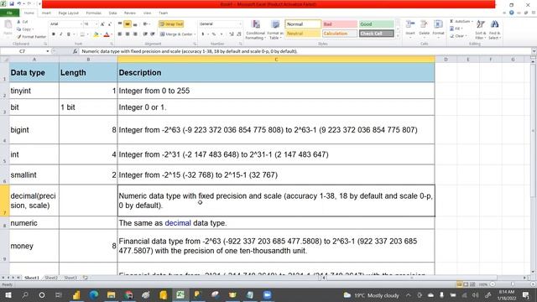
Task: Open Sort & Filter menu
Action: (481, 30)
